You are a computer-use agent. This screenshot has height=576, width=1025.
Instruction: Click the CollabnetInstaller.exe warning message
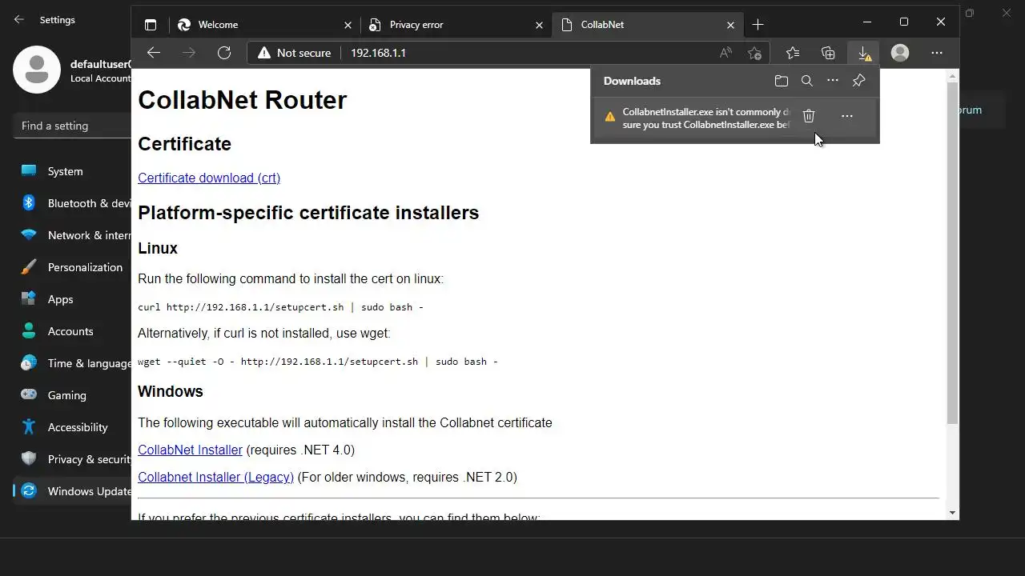706,118
